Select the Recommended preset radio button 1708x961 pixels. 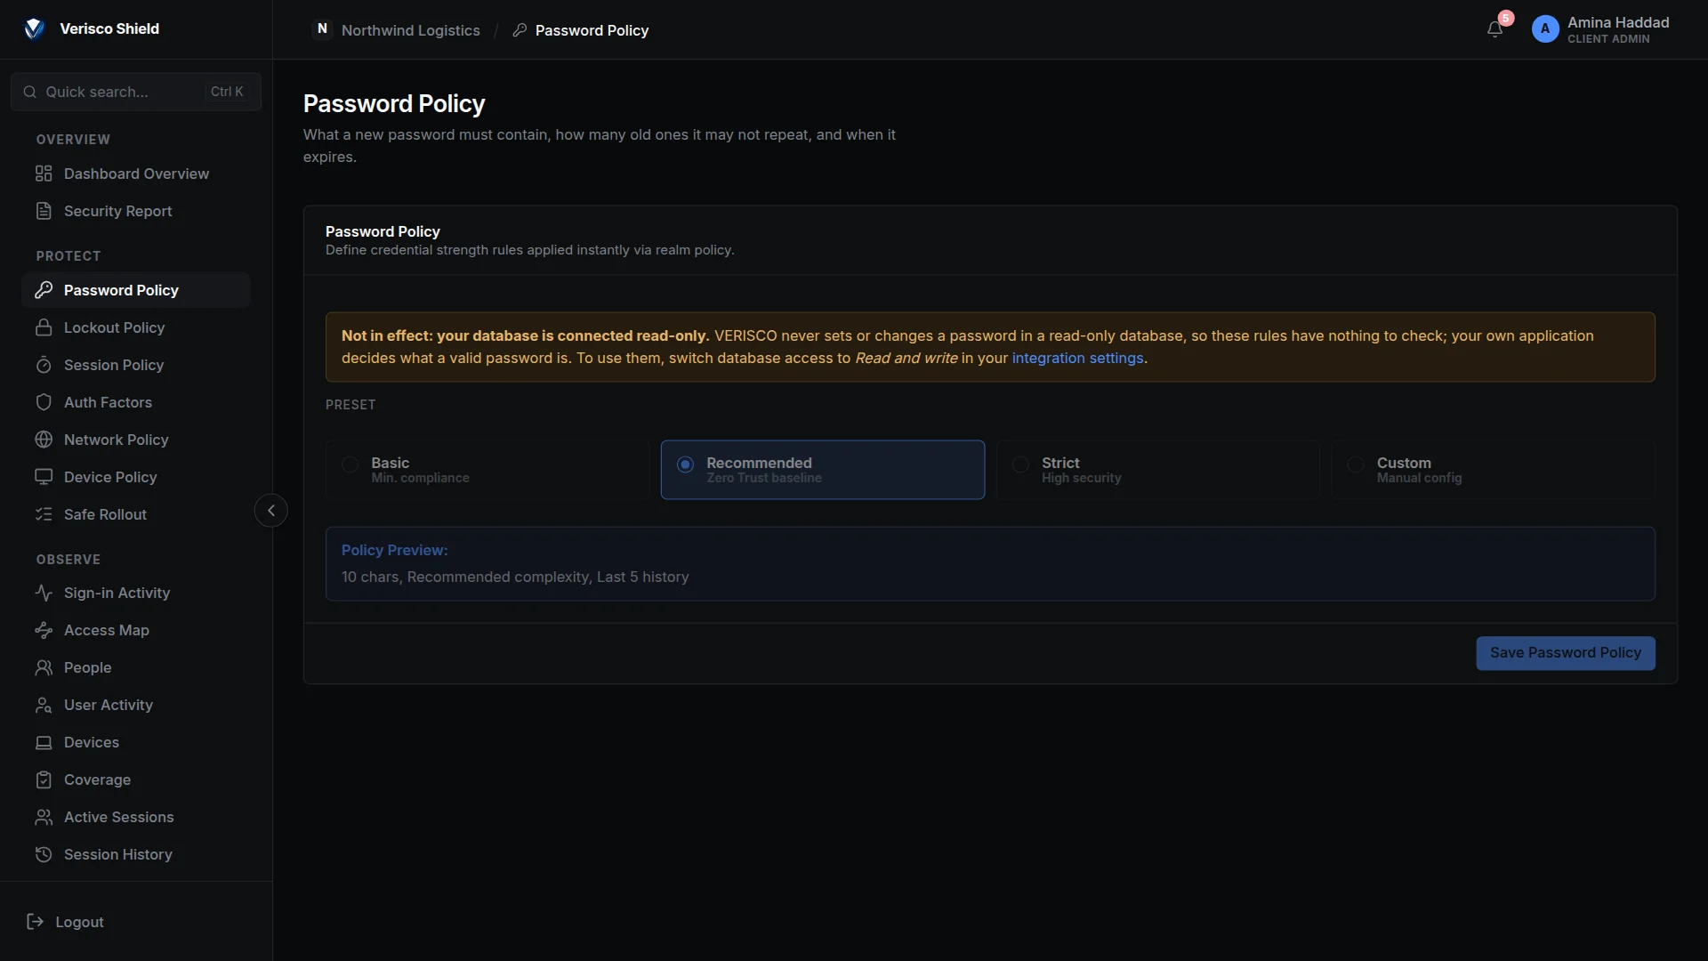[686, 464]
